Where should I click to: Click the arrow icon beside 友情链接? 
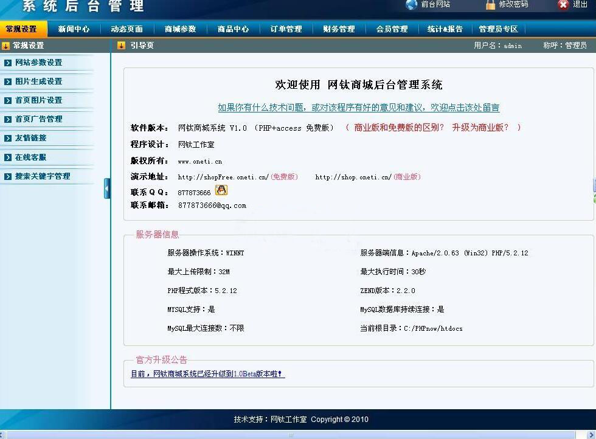pos(8,139)
